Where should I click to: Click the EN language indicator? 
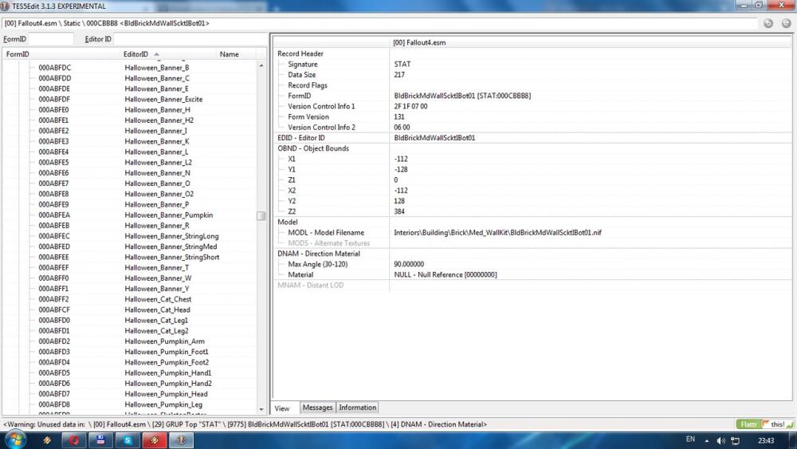tap(690, 439)
